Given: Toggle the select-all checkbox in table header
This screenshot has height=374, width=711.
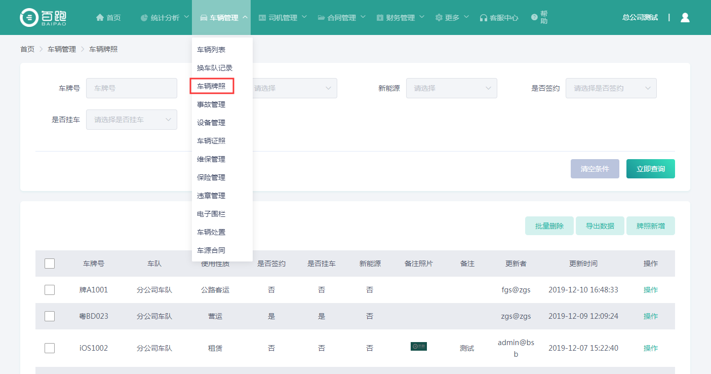Looking at the screenshot, I should (x=50, y=264).
